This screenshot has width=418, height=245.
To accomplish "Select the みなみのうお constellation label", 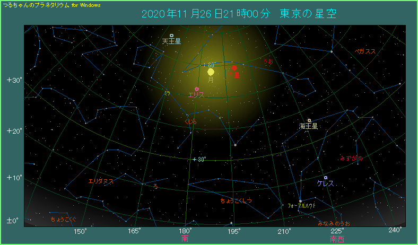I will tap(334, 223).
